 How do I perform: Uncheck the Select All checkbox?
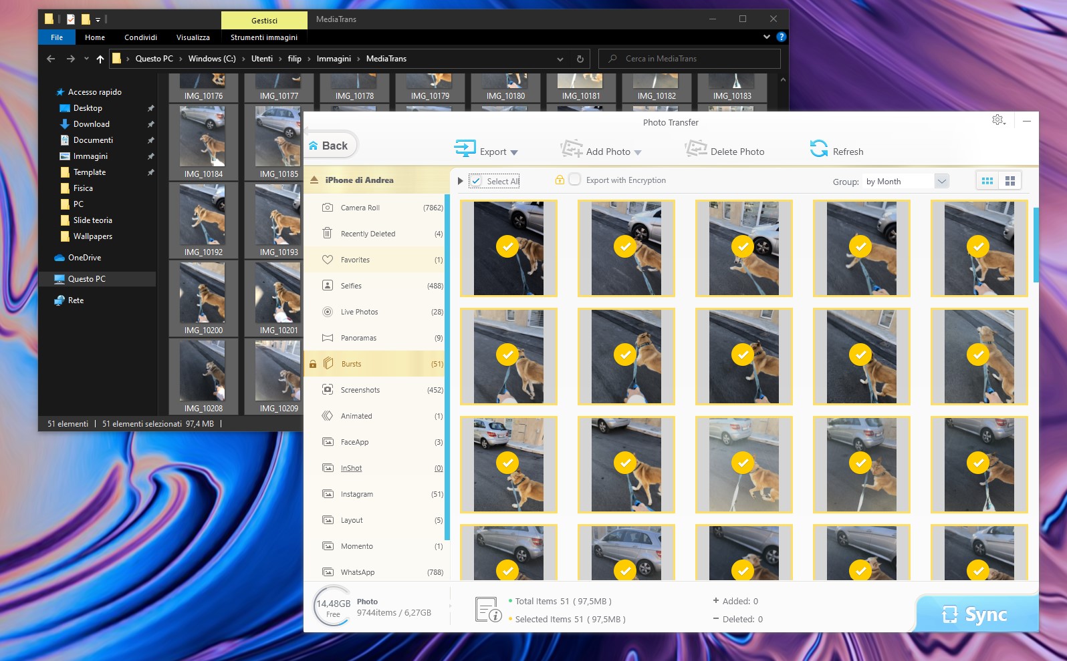(475, 181)
